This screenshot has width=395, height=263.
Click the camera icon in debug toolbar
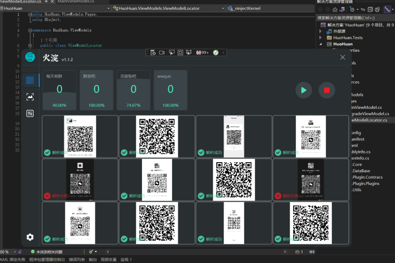point(162,52)
